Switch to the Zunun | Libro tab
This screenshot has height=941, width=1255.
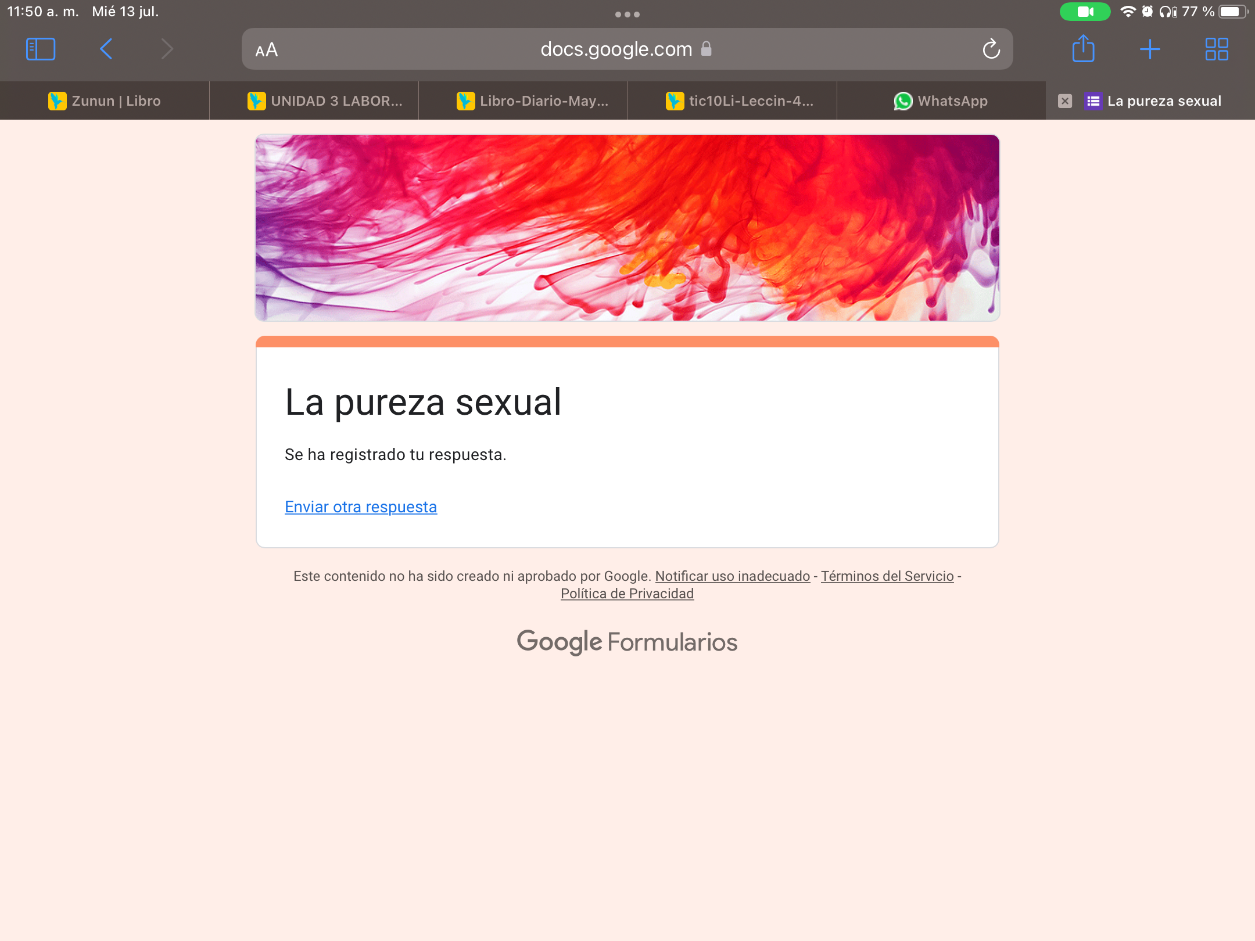pos(105,101)
